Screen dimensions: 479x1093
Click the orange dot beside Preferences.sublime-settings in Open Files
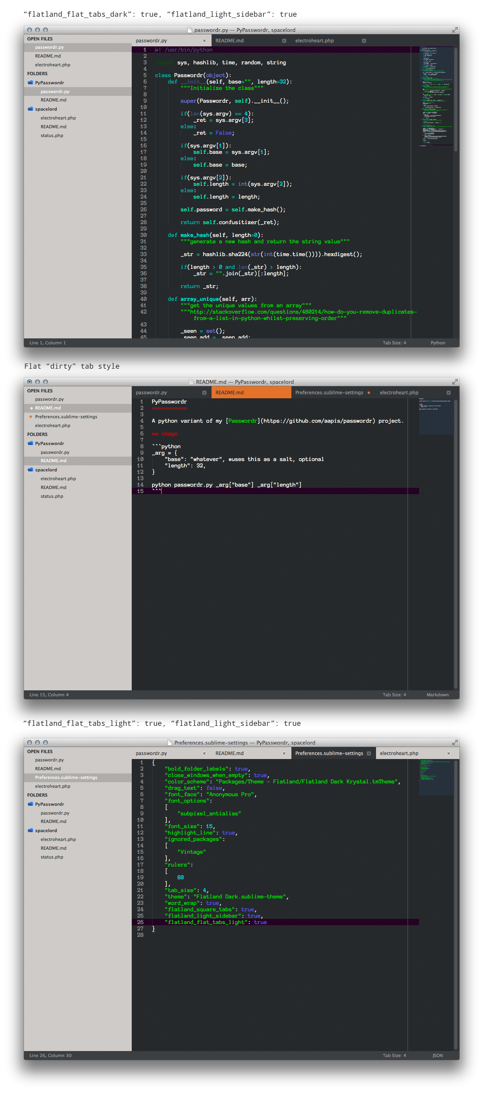coord(31,417)
